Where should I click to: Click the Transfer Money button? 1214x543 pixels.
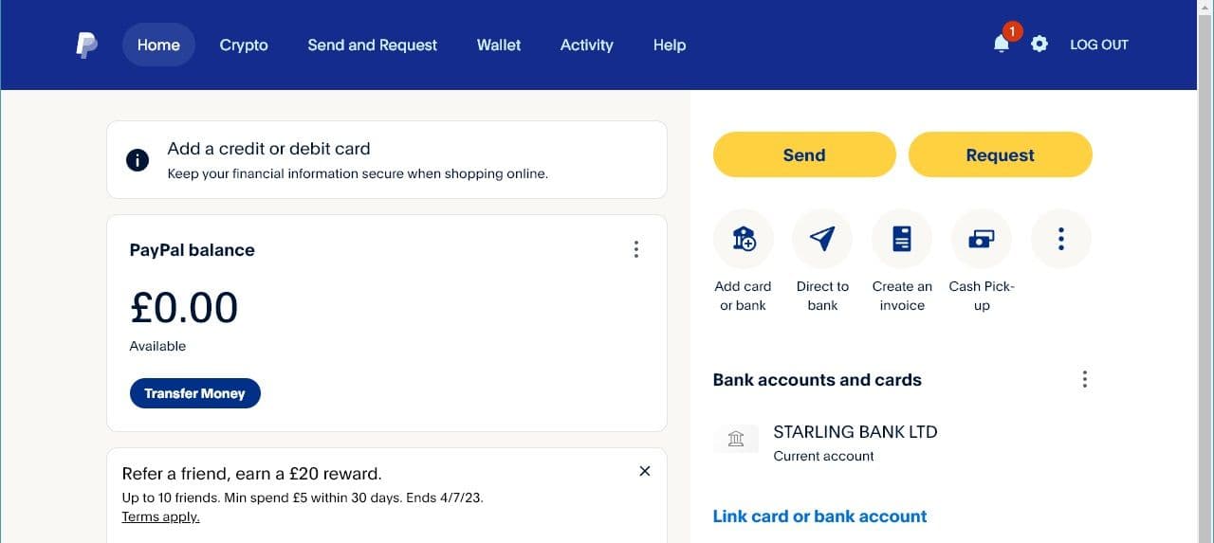coord(194,393)
